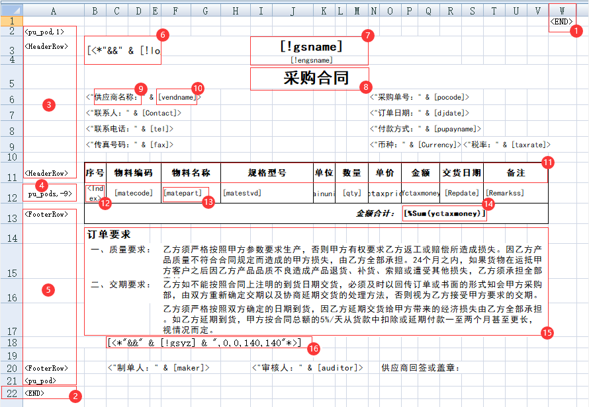This screenshot has width=589, height=407.
Task: Select the 联系人 & [Contact] cell
Action: coord(133,113)
